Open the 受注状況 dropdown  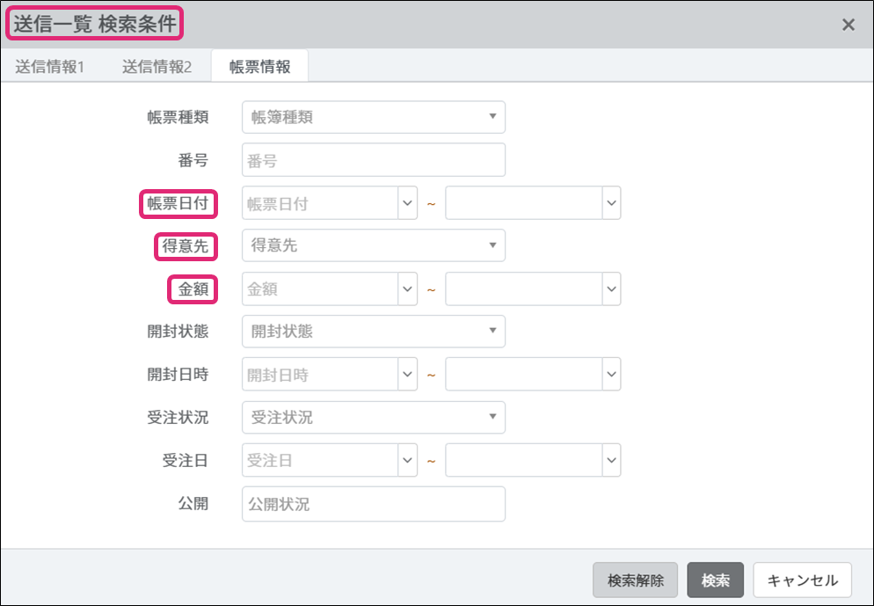[x=374, y=418]
